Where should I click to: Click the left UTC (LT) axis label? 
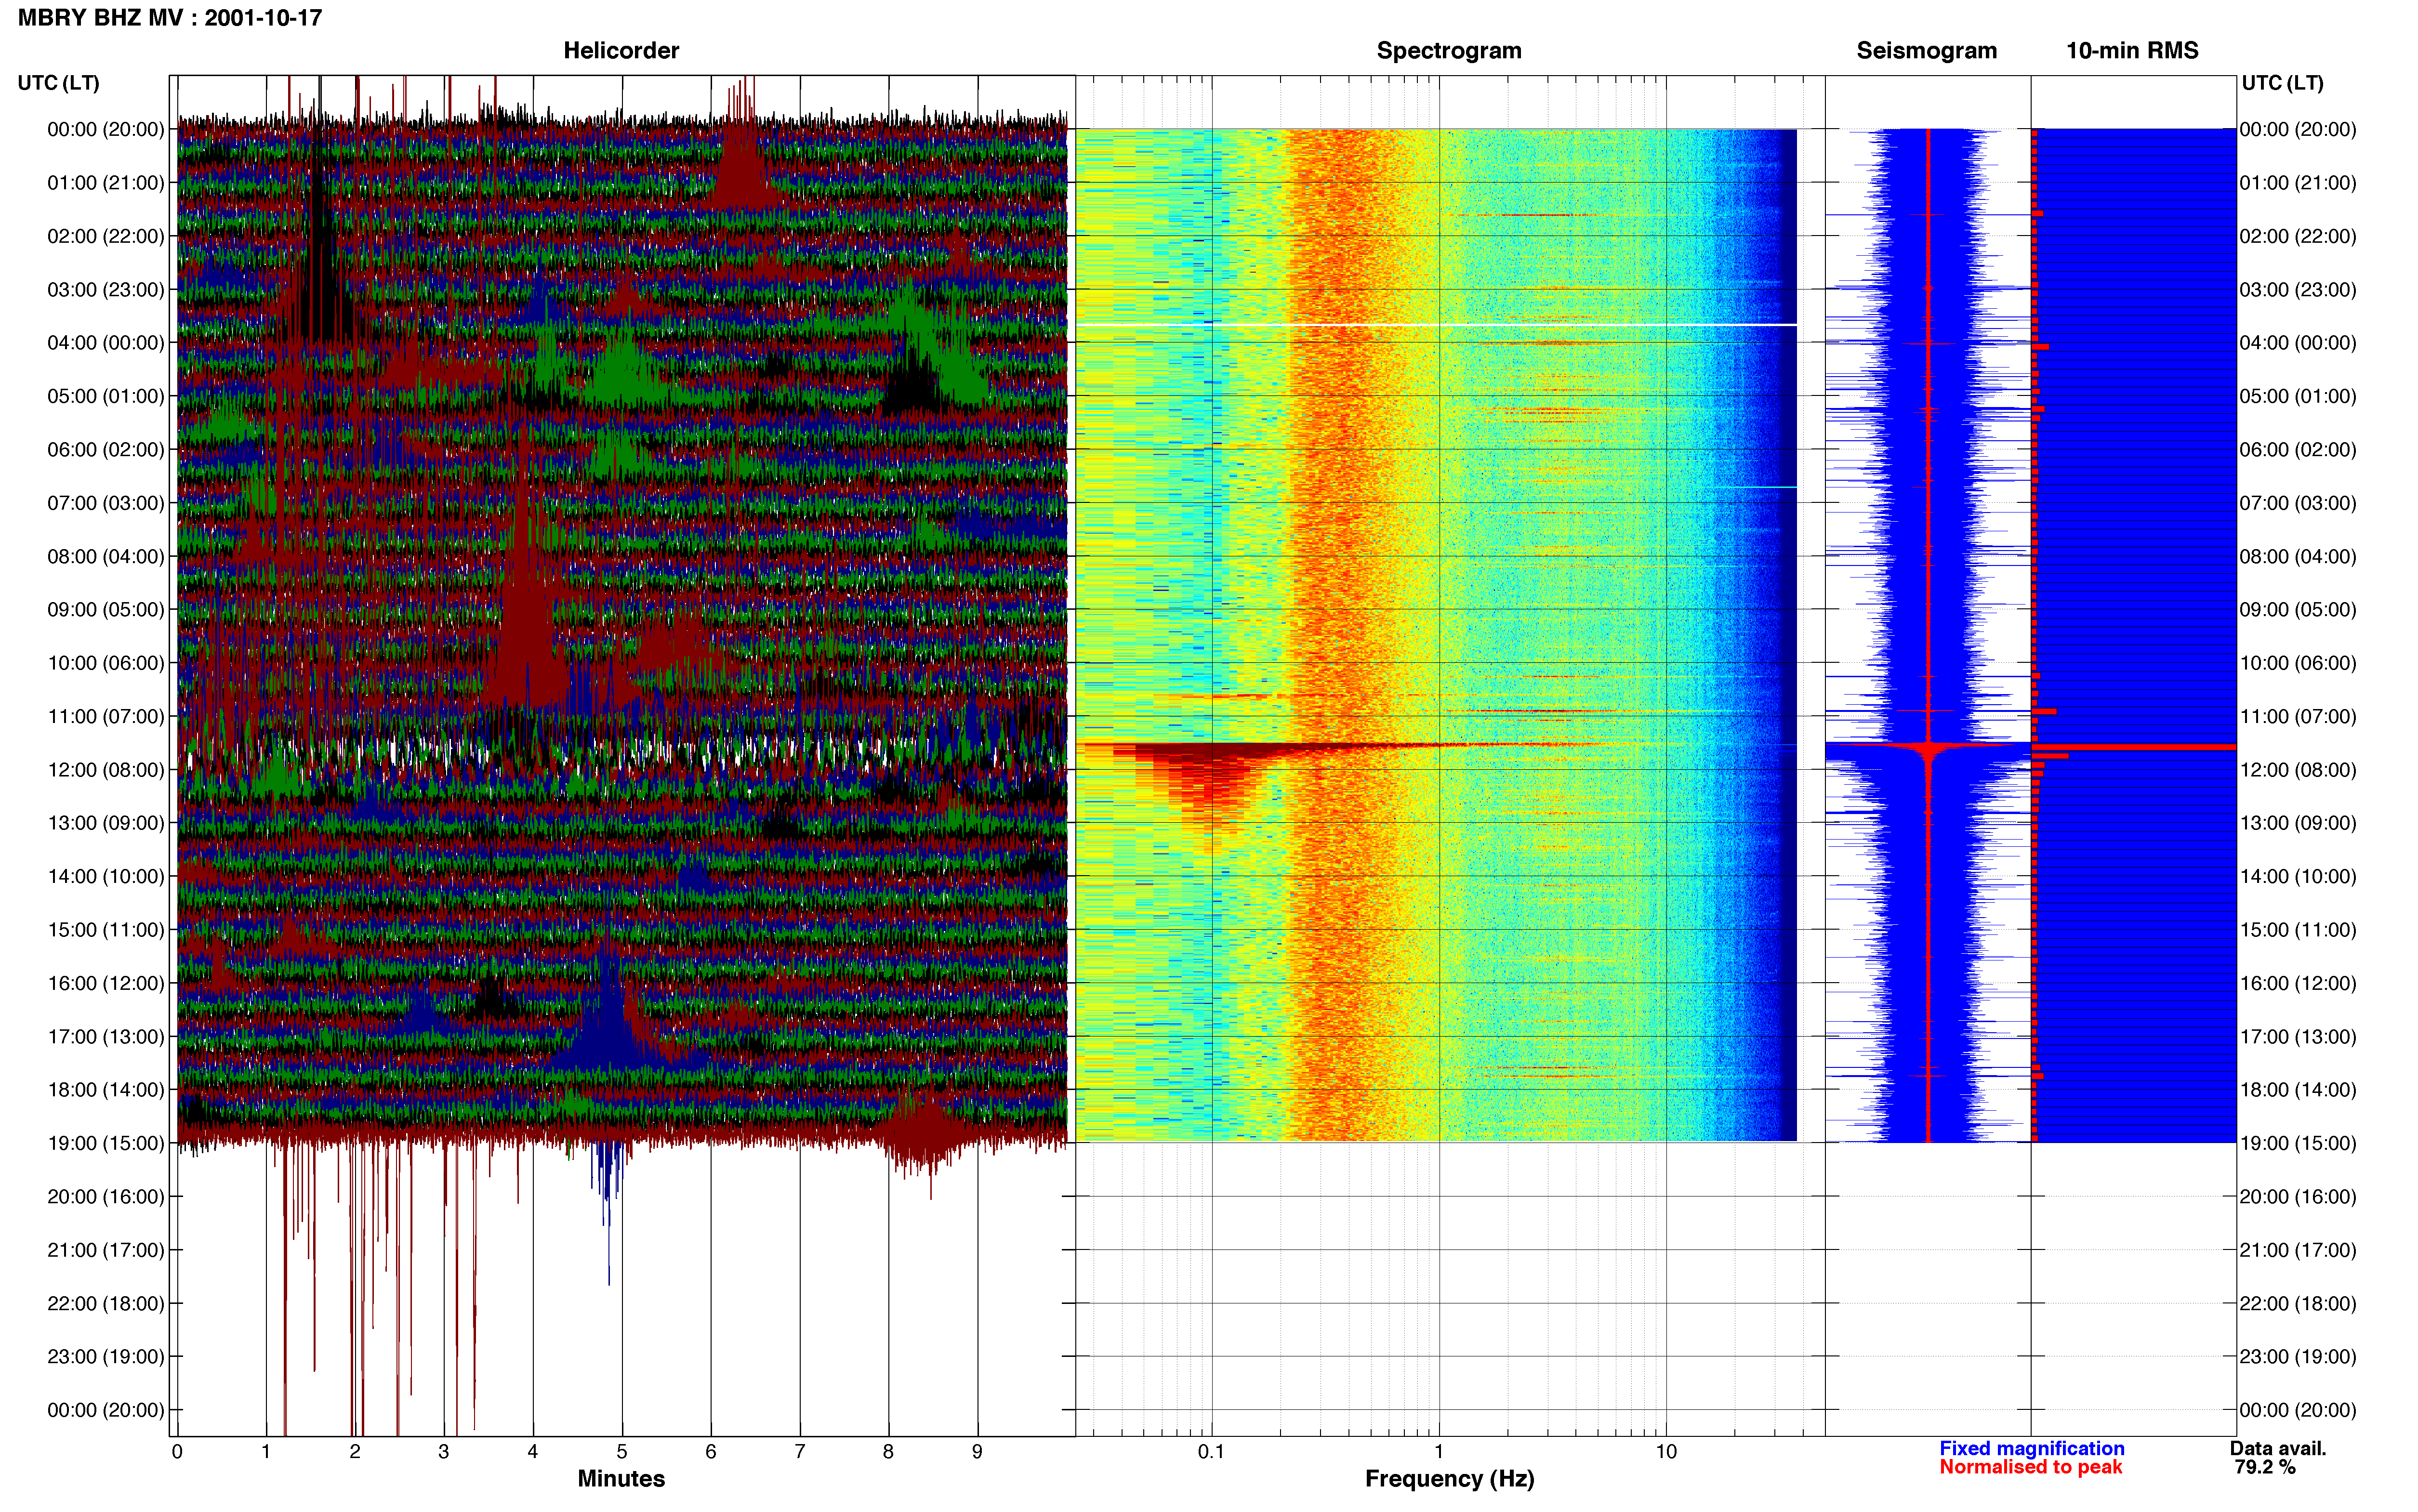point(59,83)
